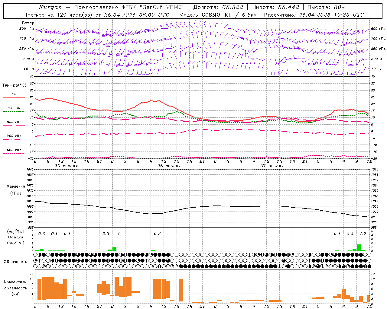Click the "27 апреля" date label
387x309 pixels.
point(272,166)
